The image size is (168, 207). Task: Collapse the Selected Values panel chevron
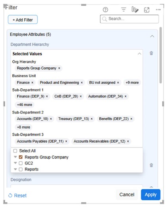coord(139,54)
